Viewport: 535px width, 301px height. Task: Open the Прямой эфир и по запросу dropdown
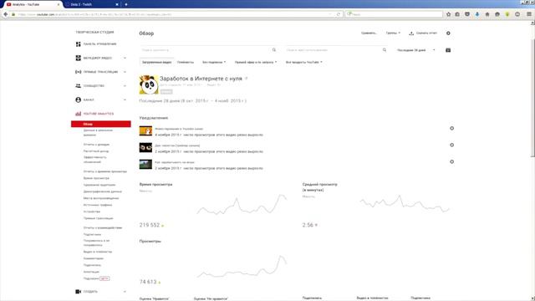tap(256, 63)
